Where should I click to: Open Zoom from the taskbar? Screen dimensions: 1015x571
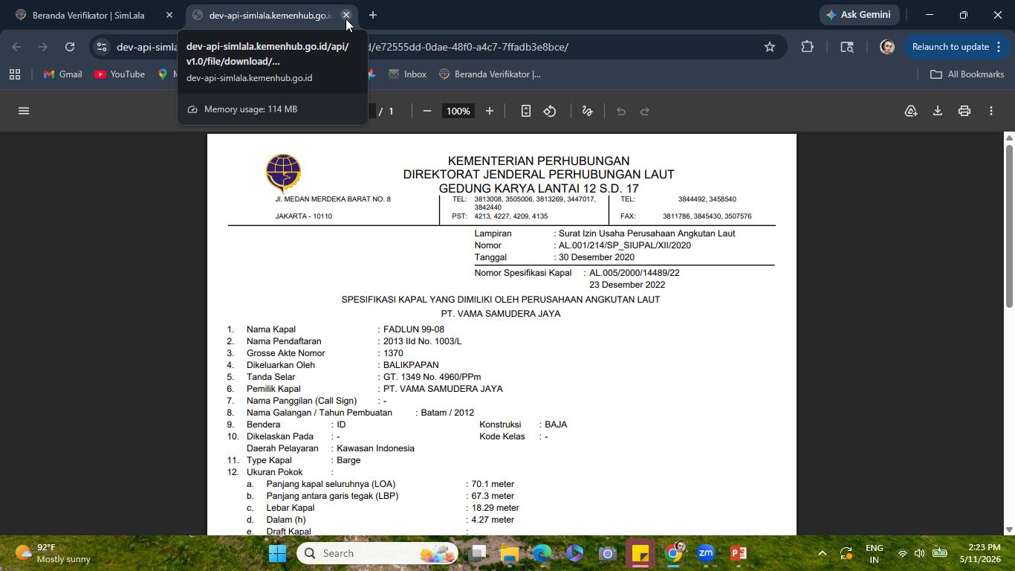point(706,553)
